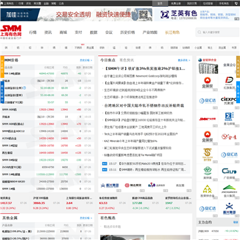This screenshot has height=240, width=240.
Task: Open the 芝英有色 banner advertisement
Action: (x=197, y=15)
